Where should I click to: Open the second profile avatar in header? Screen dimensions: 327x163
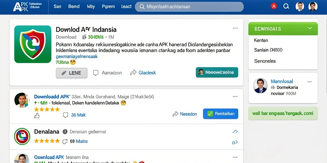point(313,6)
